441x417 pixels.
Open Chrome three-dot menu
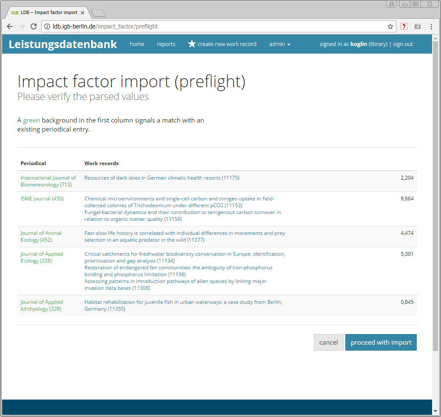[x=431, y=26]
